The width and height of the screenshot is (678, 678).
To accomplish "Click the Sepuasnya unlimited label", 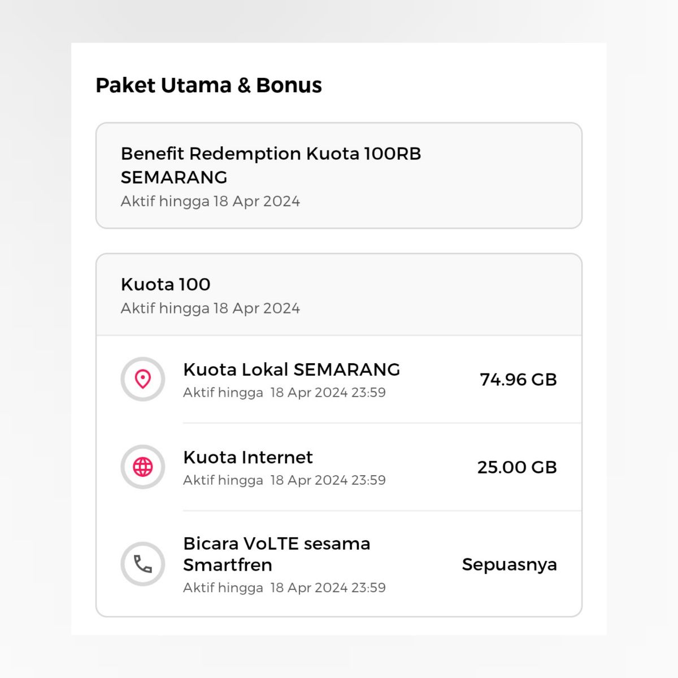I will coord(510,564).
